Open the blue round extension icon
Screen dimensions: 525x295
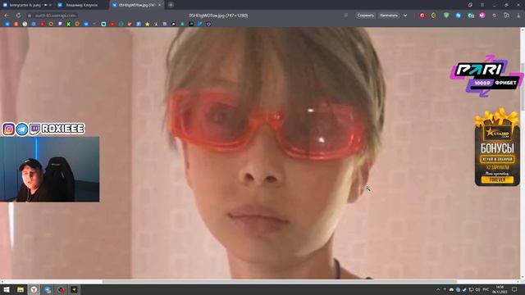[458, 16]
